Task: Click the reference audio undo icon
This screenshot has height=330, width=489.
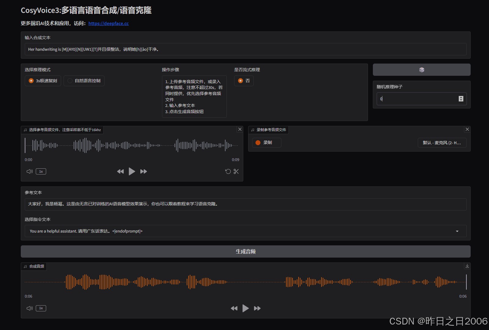Action: click(228, 171)
